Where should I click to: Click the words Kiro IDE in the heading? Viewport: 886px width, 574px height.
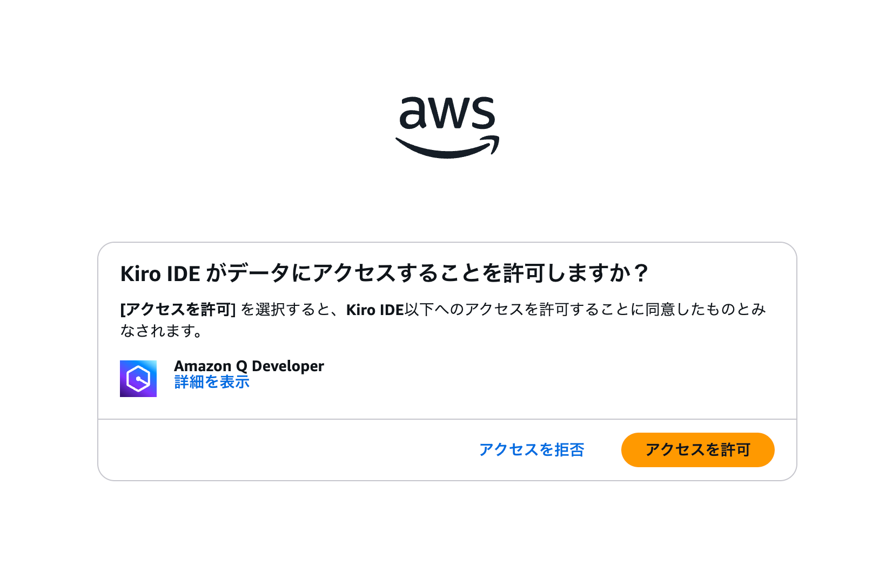click(160, 274)
